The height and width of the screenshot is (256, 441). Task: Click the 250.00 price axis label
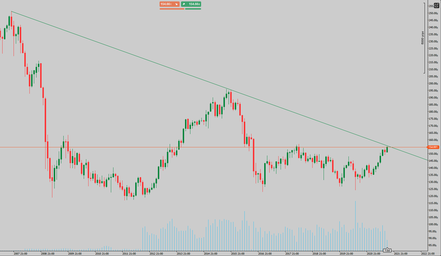click(434, 13)
